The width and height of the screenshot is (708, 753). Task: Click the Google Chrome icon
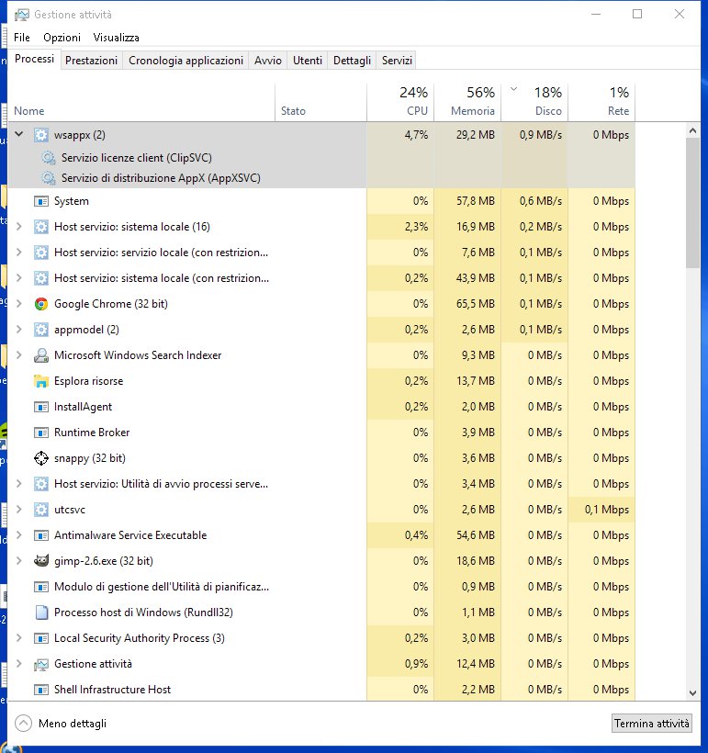coord(41,304)
